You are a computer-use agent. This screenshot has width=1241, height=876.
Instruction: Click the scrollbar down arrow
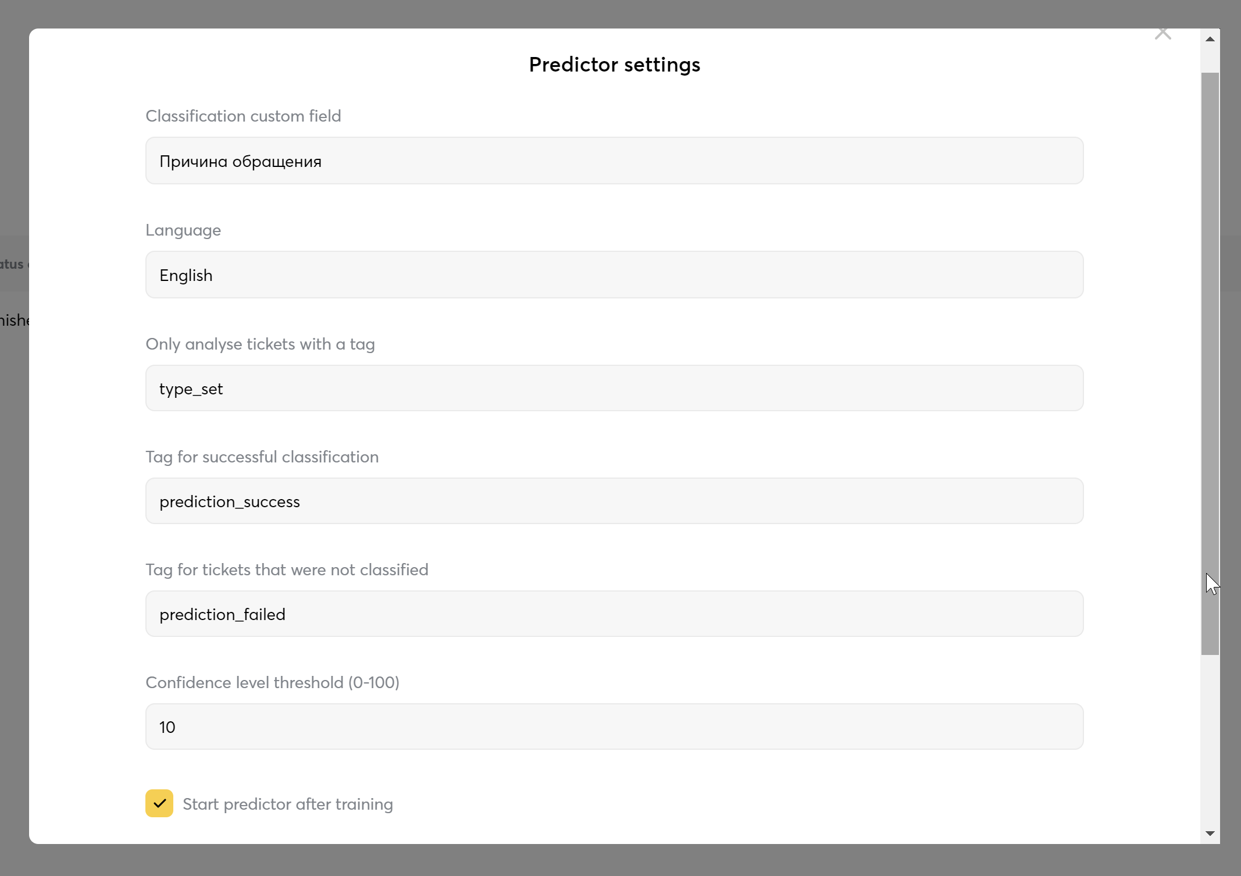pyautogui.click(x=1210, y=834)
